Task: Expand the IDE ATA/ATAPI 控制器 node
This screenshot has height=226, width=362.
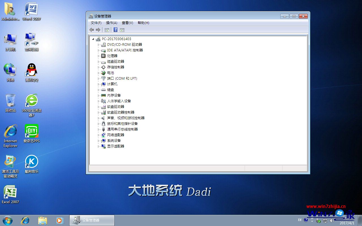Action: click(x=99, y=50)
